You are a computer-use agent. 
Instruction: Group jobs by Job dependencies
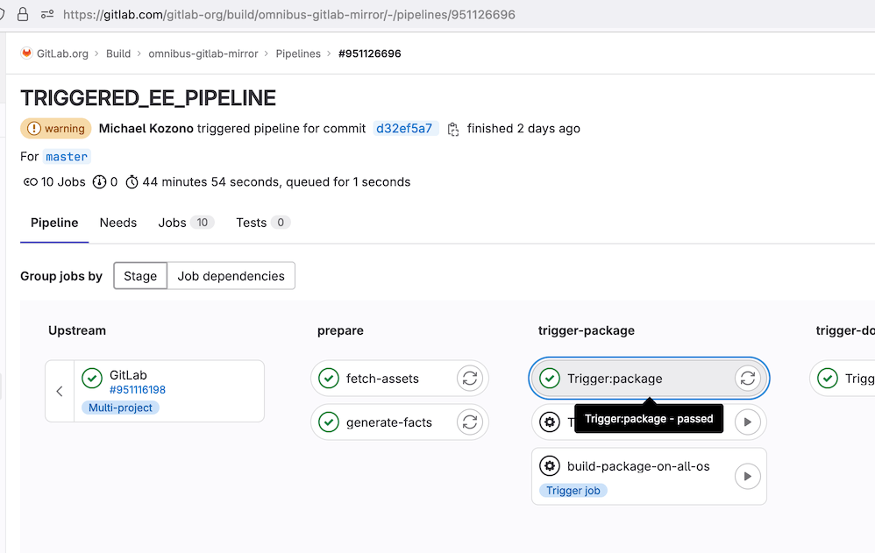231,275
